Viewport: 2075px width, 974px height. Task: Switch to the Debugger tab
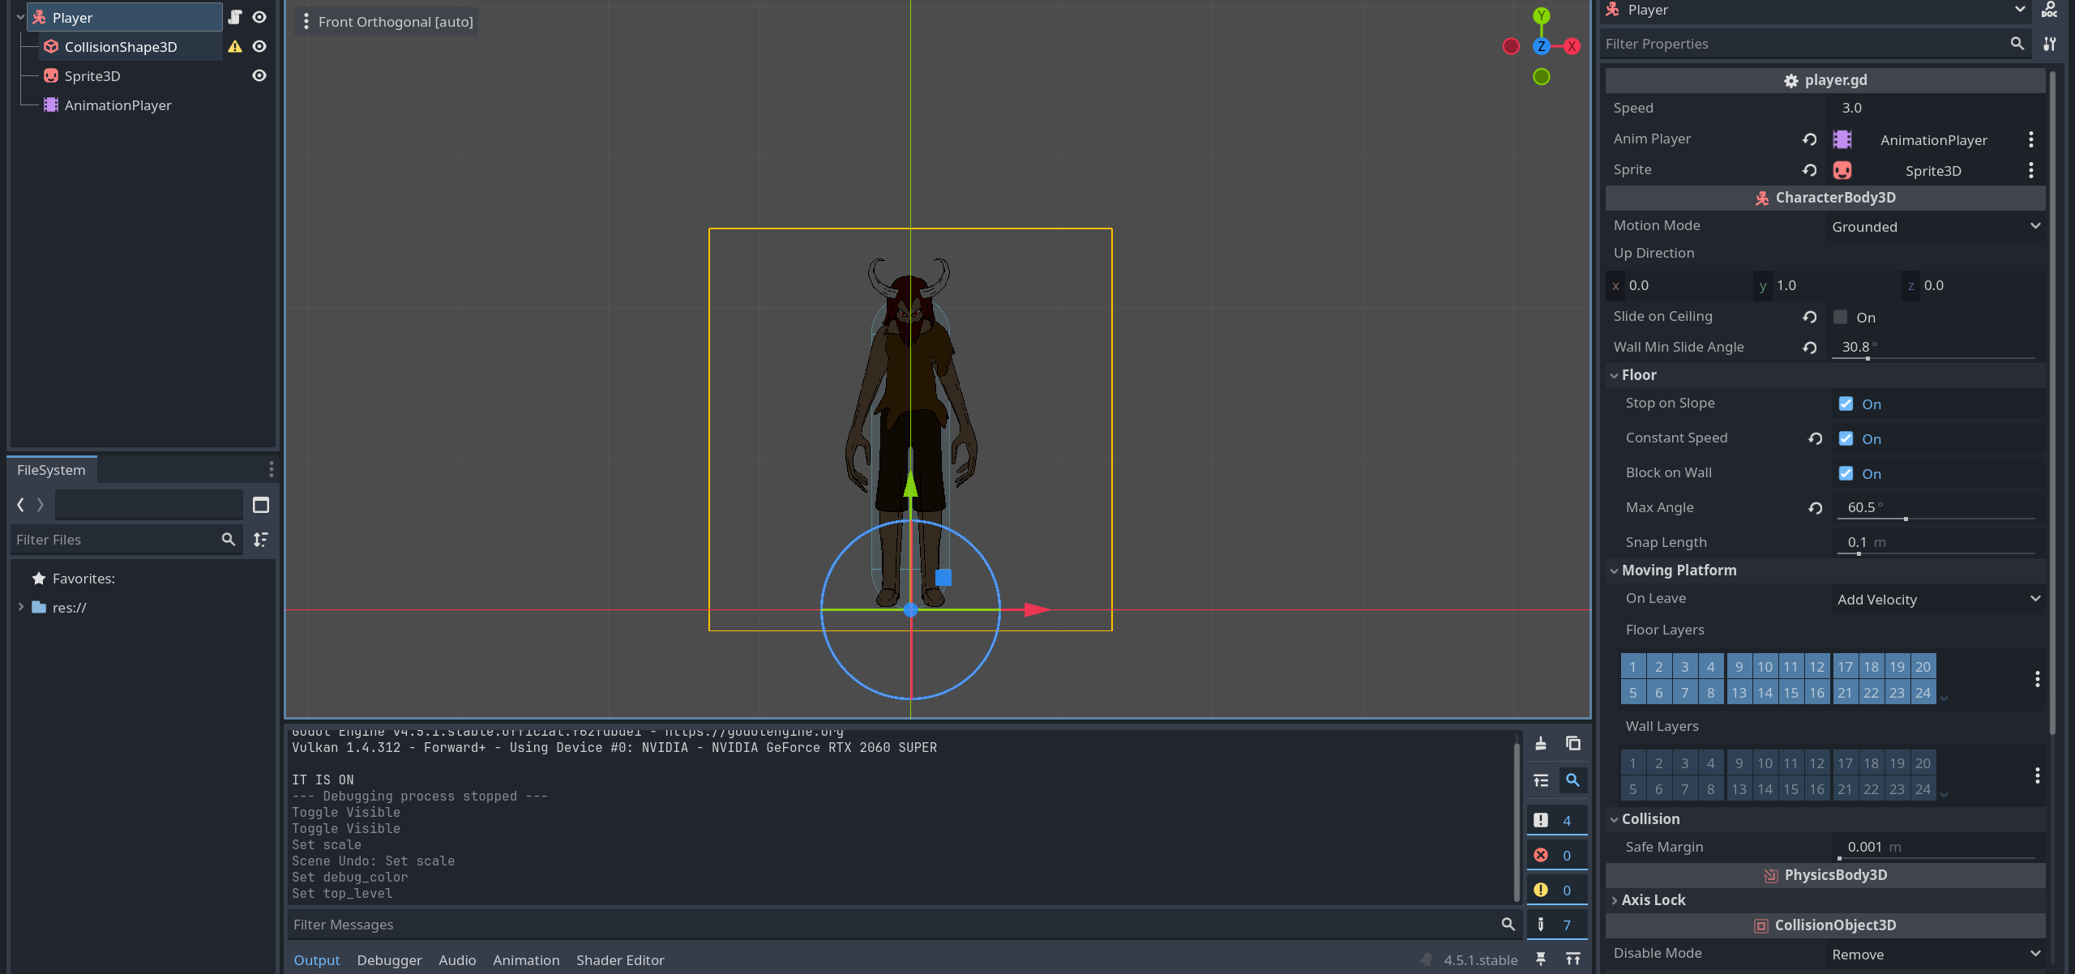click(x=389, y=960)
